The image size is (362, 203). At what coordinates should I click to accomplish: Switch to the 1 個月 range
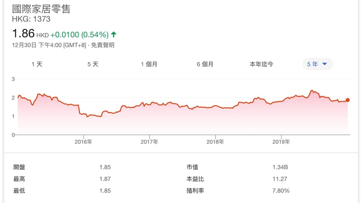(149, 64)
